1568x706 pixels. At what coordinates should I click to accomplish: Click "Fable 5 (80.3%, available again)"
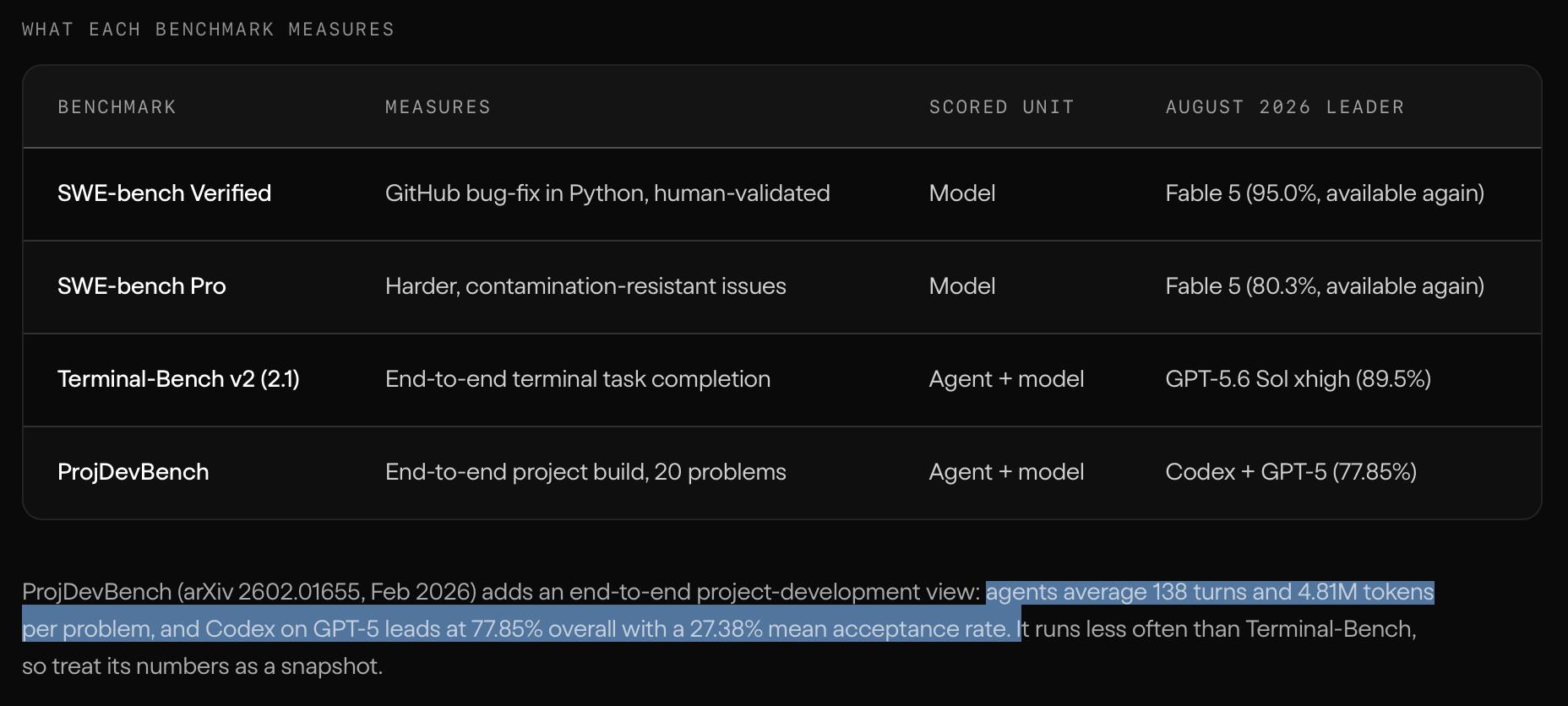[1325, 286]
